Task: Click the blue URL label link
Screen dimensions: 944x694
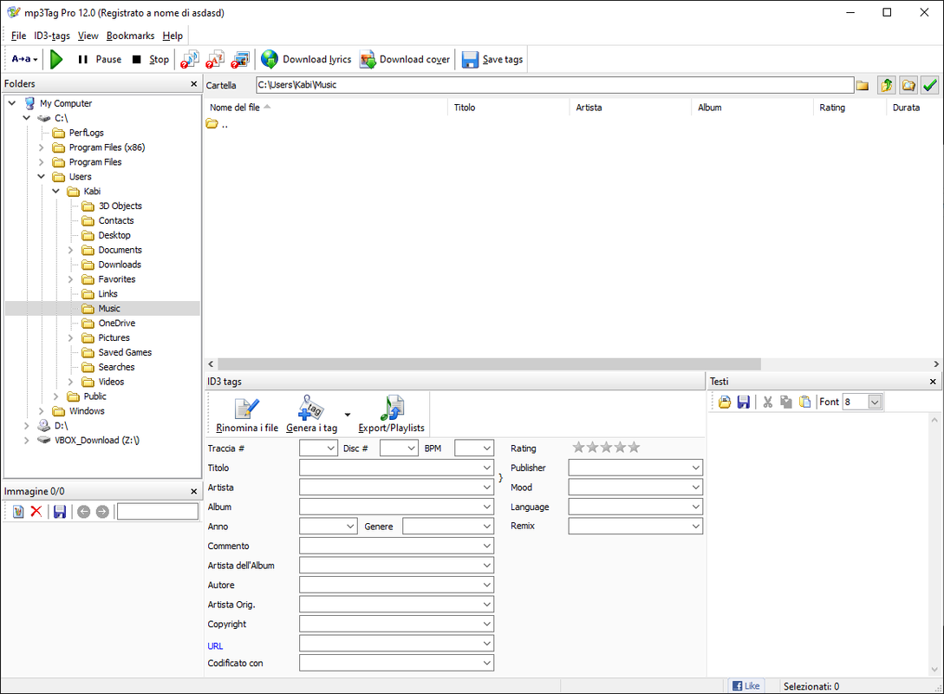Action: pos(215,645)
